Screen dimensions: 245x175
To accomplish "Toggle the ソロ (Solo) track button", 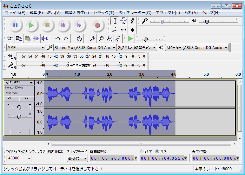I will click(27, 98).
